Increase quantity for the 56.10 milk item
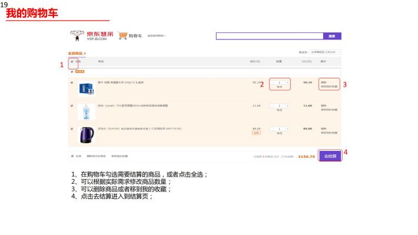This screenshot has height=235, width=418. click(x=287, y=82)
